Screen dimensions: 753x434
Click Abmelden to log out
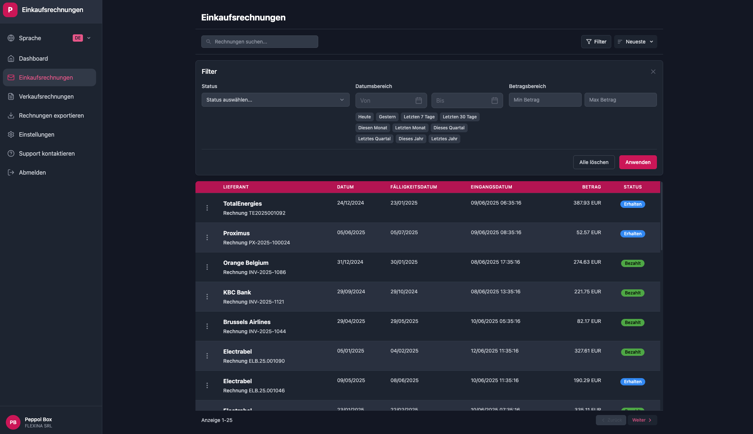pyautogui.click(x=49, y=172)
